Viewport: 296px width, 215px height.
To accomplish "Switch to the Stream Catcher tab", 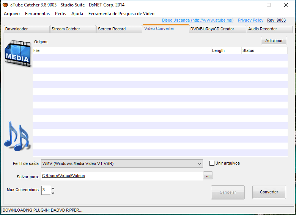I will coord(73,29).
